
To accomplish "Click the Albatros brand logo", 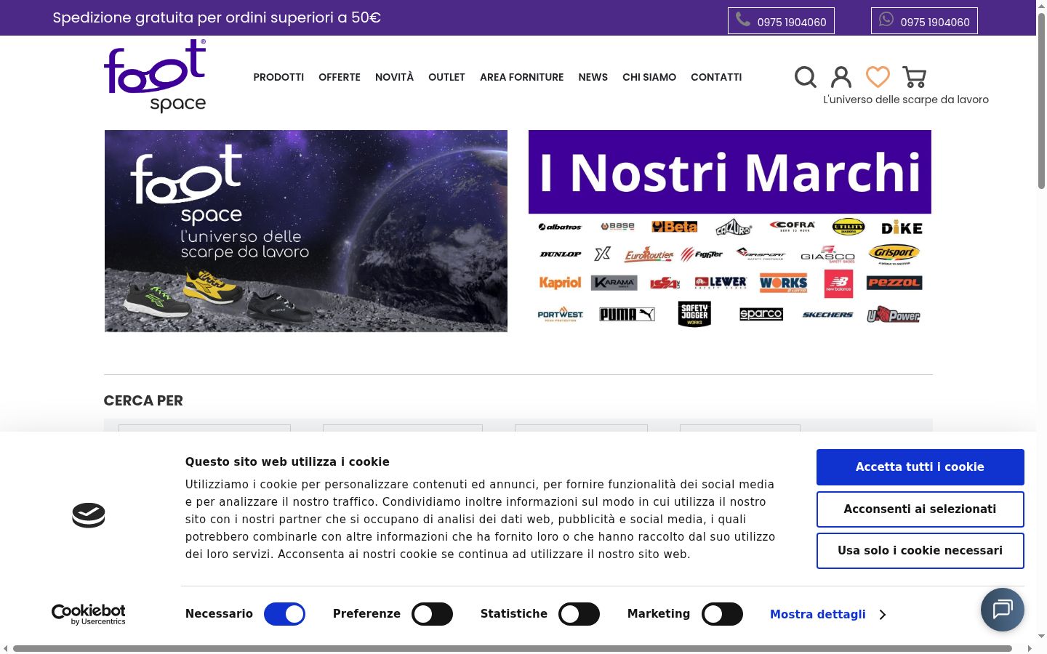I will [560, 227].
